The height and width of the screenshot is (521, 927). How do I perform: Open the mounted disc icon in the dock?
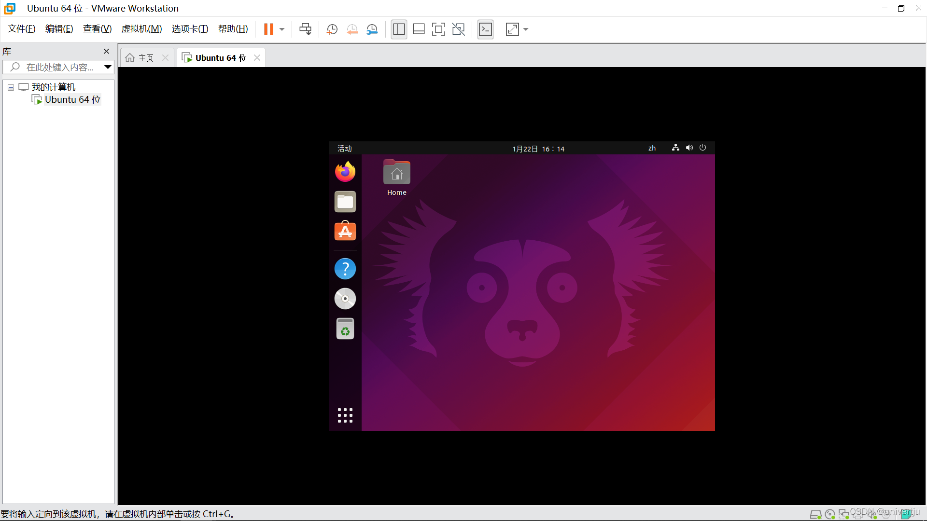pos(345,299)
